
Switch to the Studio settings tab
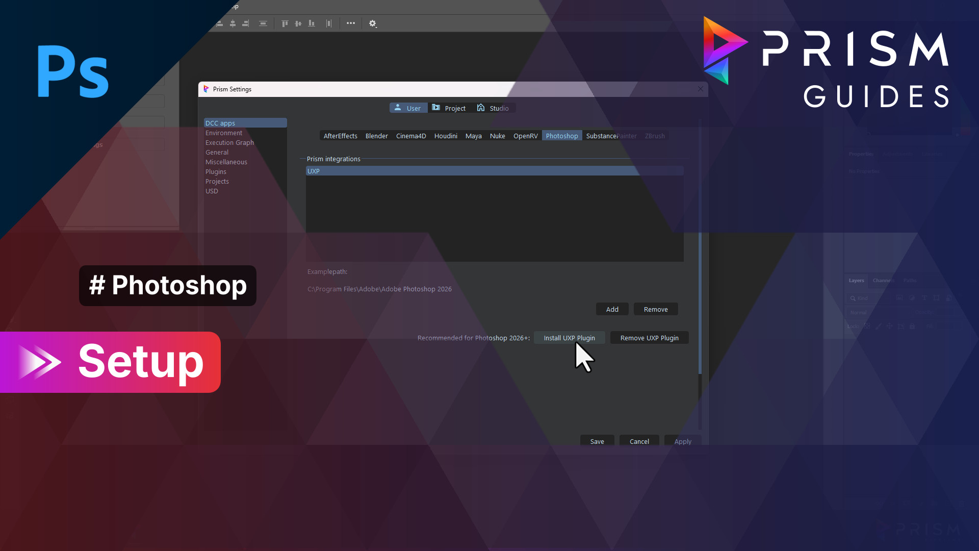[x=493, y=108]
